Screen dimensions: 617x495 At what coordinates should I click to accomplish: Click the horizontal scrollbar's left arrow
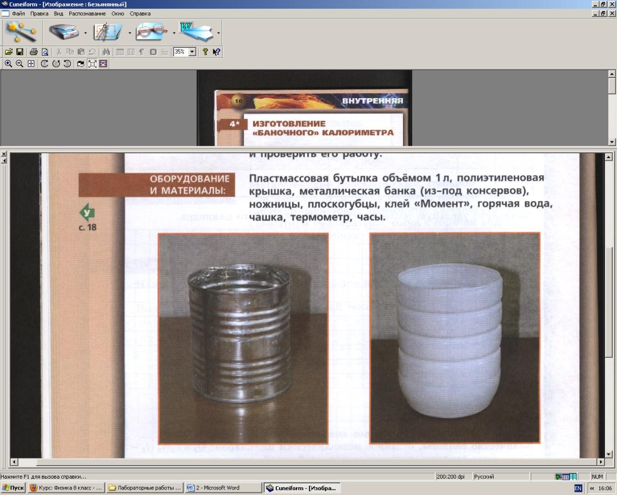coord(14,462)
